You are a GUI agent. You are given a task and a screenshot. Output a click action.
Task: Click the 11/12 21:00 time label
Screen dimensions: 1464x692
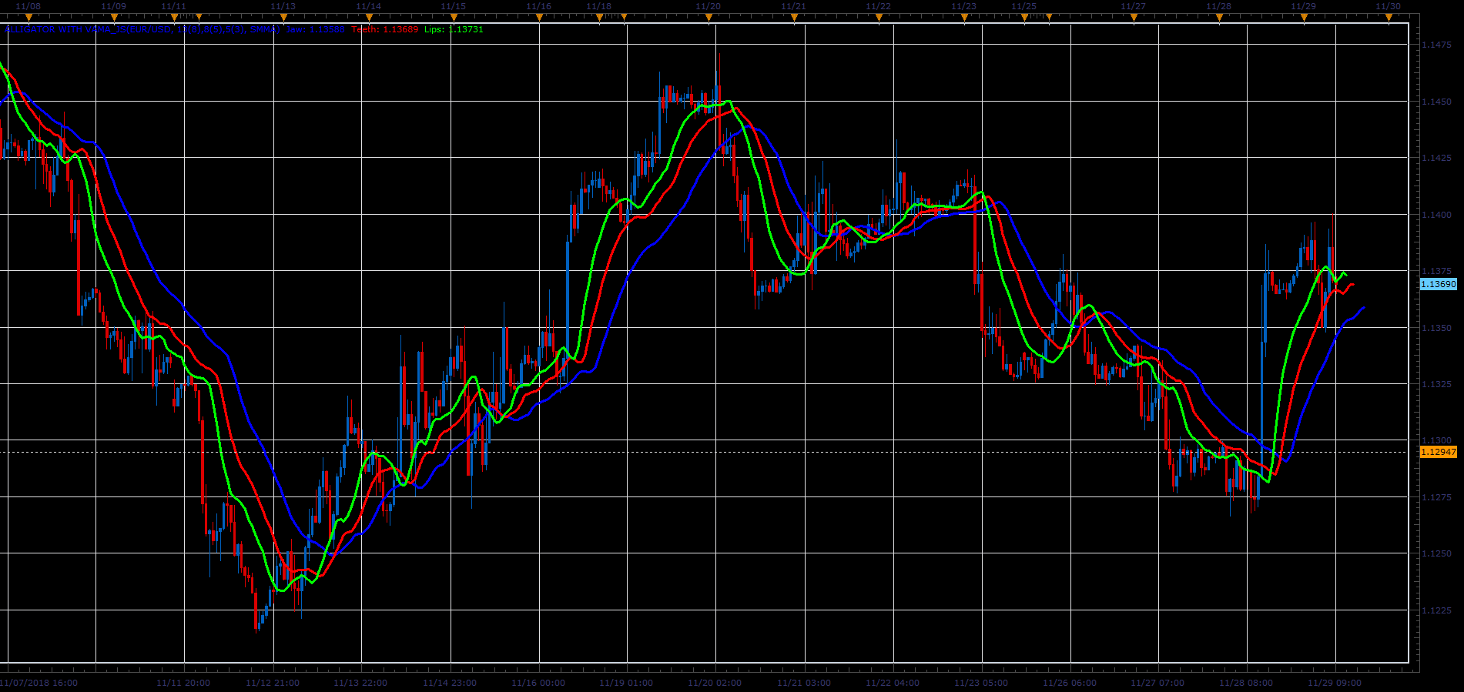(273, 683)
